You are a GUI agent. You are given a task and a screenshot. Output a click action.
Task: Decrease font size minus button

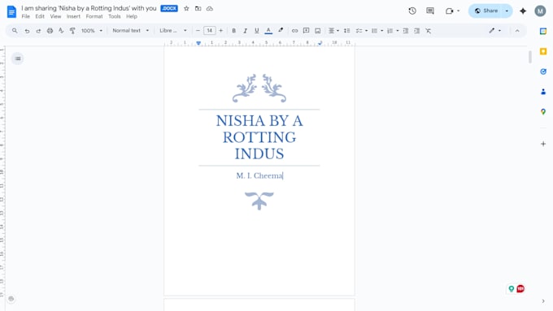[x=198, y=31]
